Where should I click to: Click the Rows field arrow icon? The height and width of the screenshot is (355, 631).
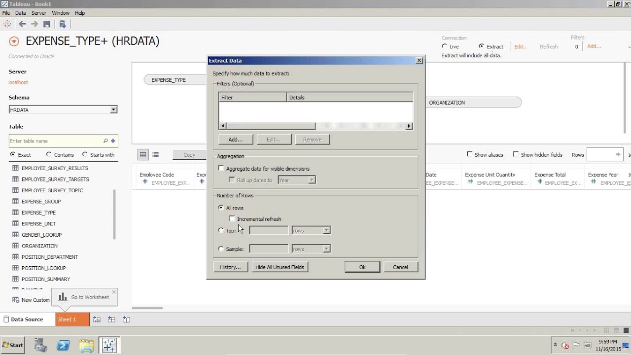618,155
